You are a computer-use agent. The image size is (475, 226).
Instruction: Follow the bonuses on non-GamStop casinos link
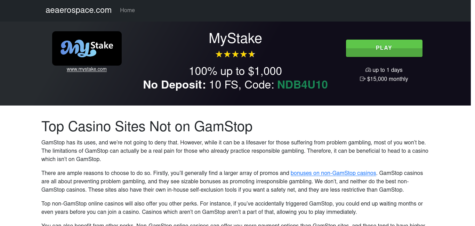tap(333, 173)
